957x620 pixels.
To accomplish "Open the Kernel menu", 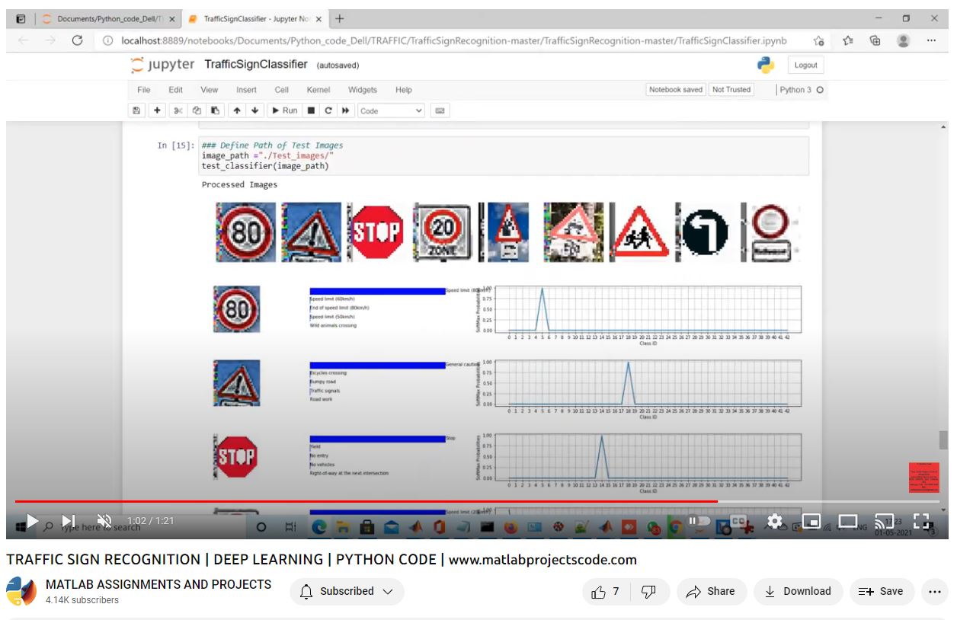I will (x=318, y=90).
